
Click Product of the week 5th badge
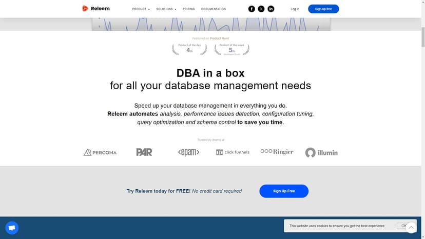click(231, 49)
